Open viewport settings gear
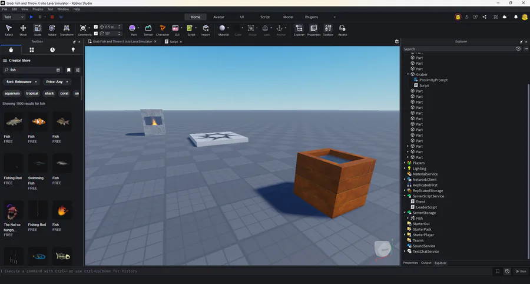The height and width of the screenshot is (284, 530). 396,42
